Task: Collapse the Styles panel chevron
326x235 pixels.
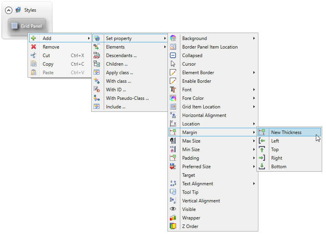Action: [9, 10]
